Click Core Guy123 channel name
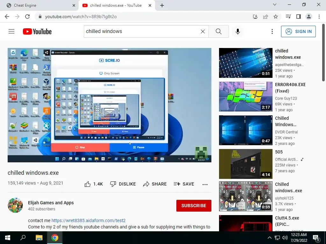 coord(286,98)
